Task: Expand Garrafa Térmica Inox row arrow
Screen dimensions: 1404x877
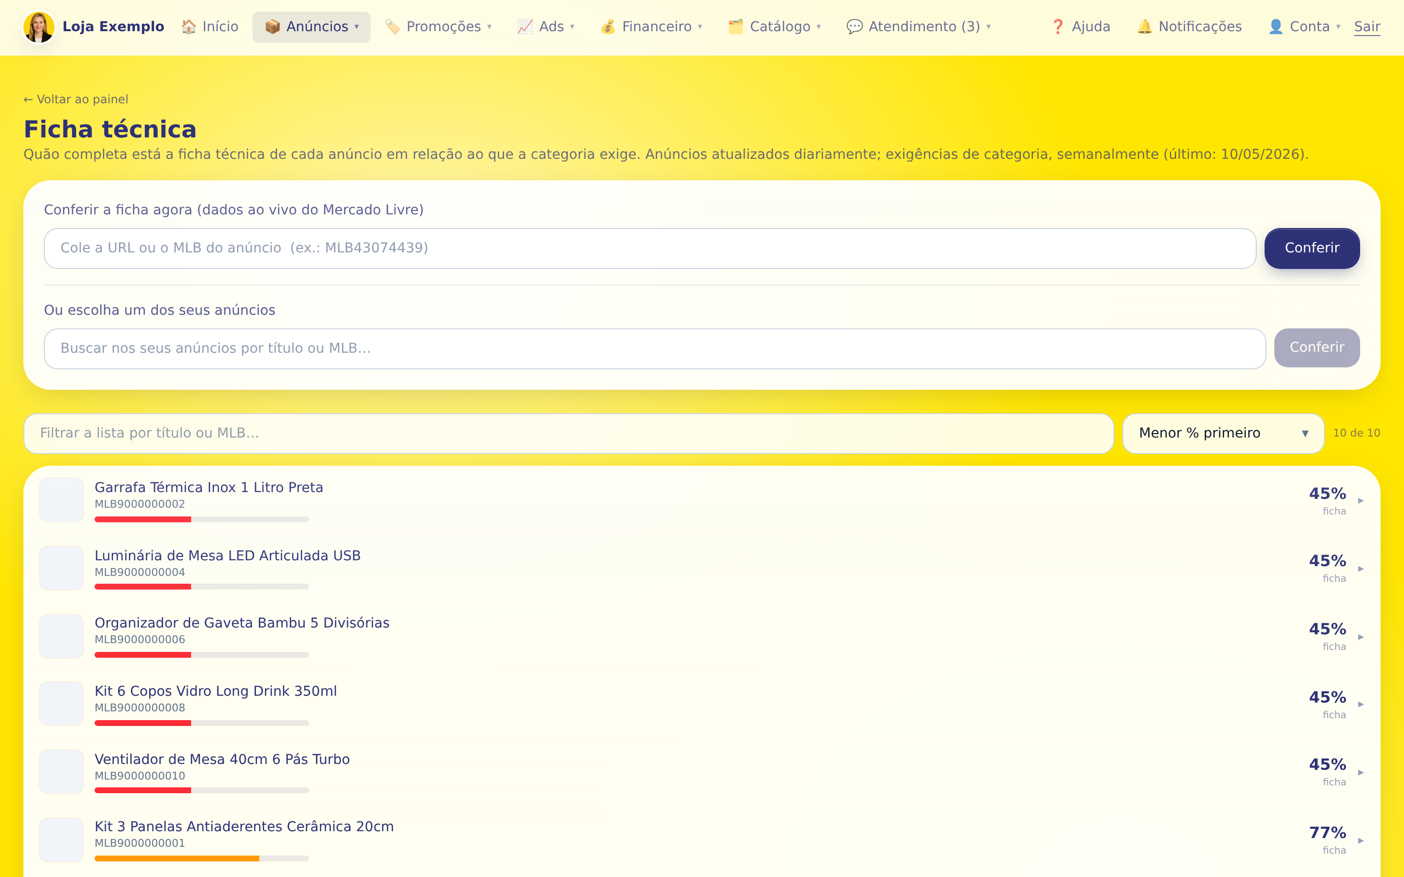Action: pos(1361,500)
